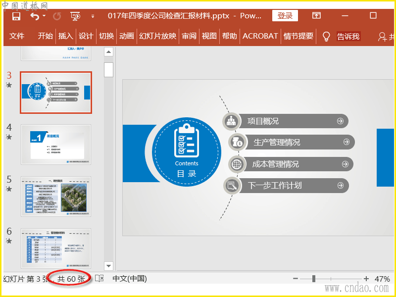Open the 设计 ribbon tab
Viewport: 396px width, 297px height.
click(86, 36)
